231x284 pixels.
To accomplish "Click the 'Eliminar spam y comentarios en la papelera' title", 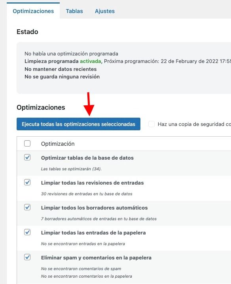I will (x=96, y=257).
